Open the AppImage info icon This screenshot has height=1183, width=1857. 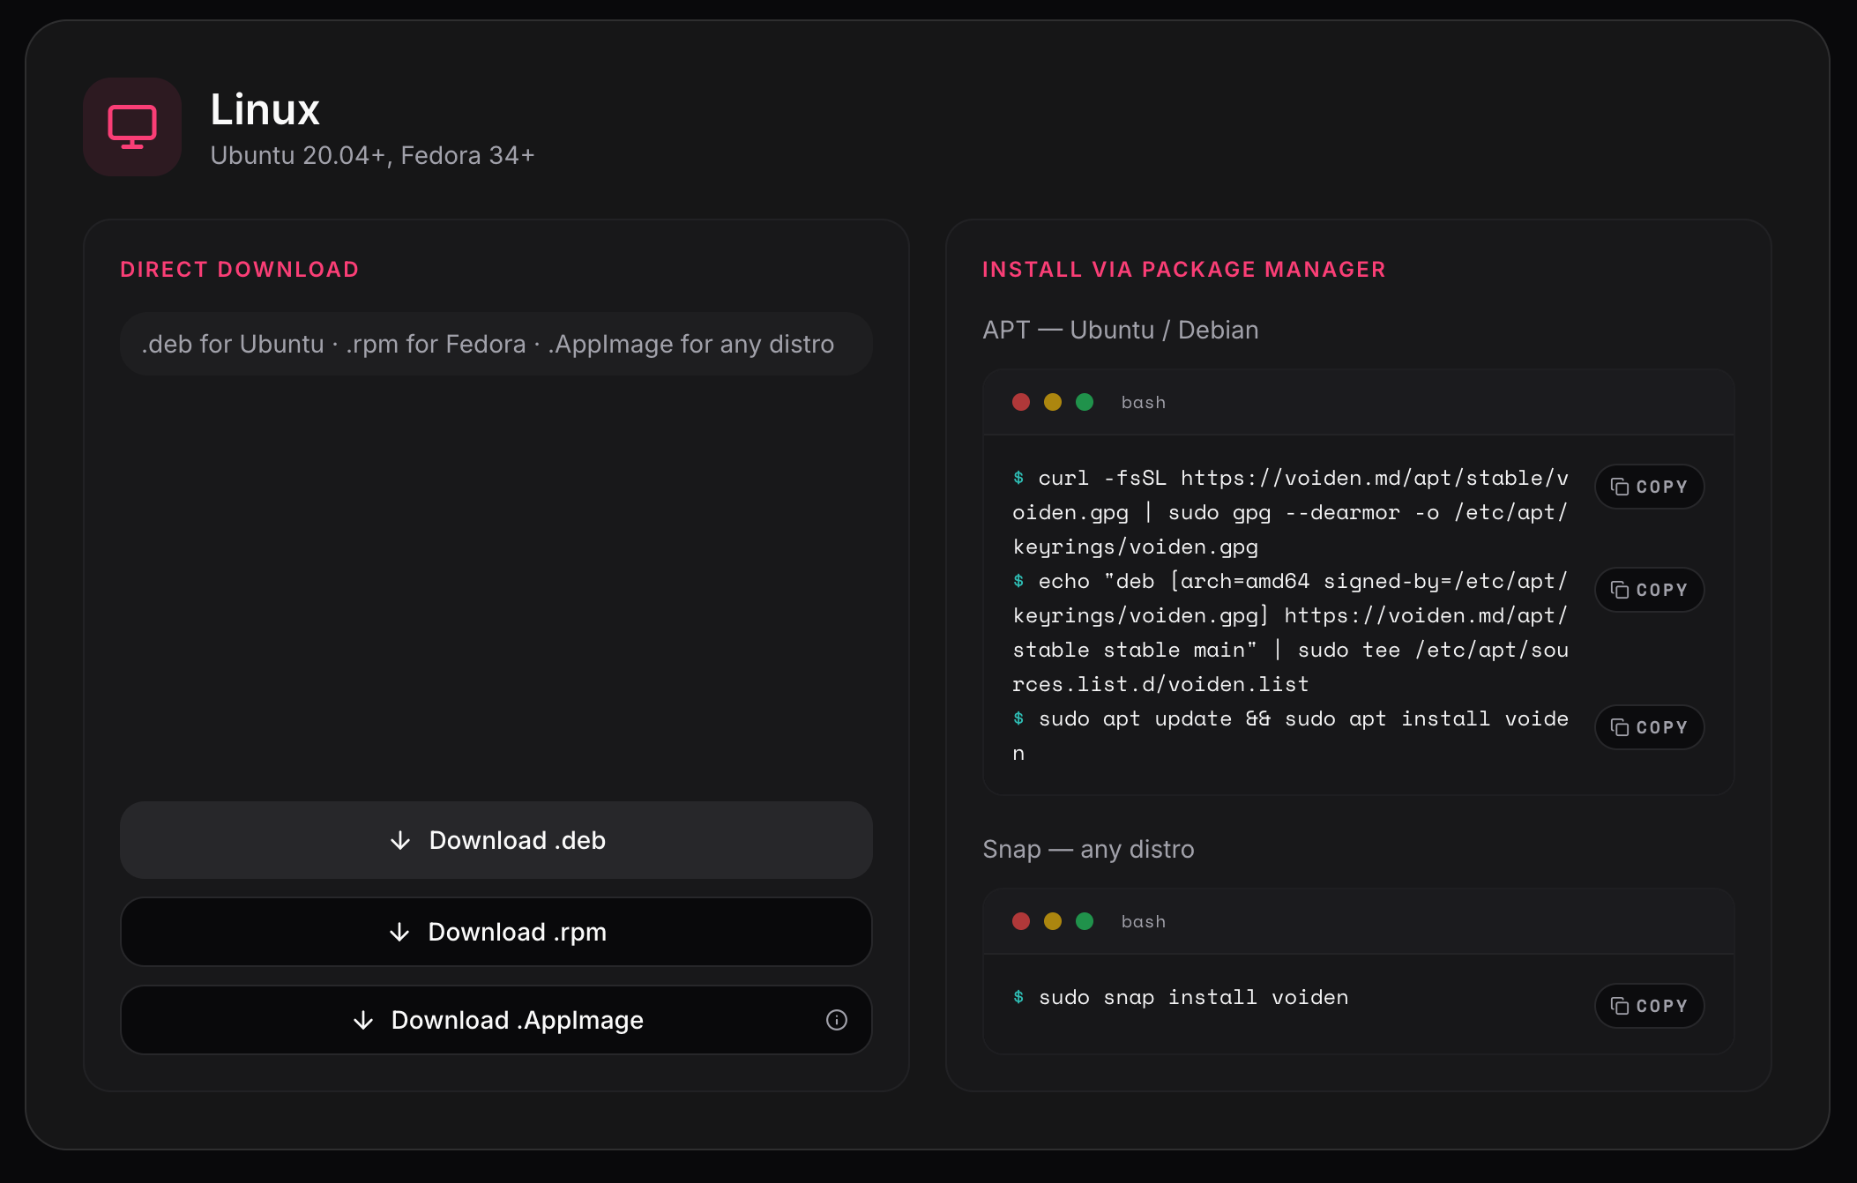click(836, 1020)
